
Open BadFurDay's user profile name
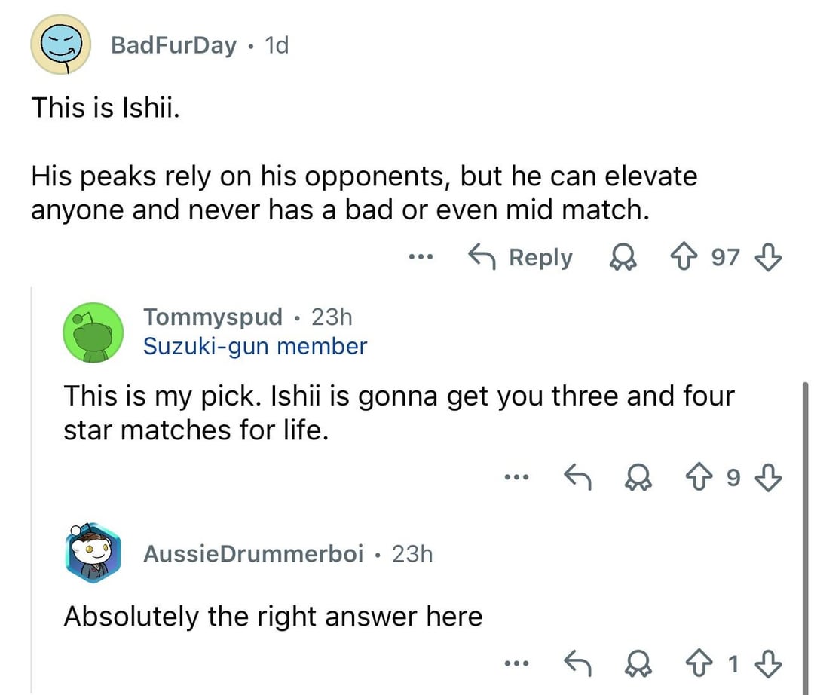173,45
